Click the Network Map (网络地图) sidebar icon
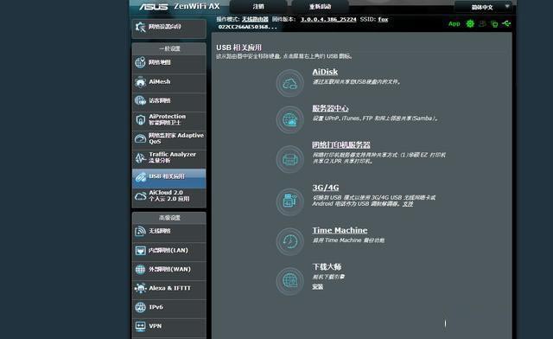The image size is (553, 339). click(x=140, y=62)
